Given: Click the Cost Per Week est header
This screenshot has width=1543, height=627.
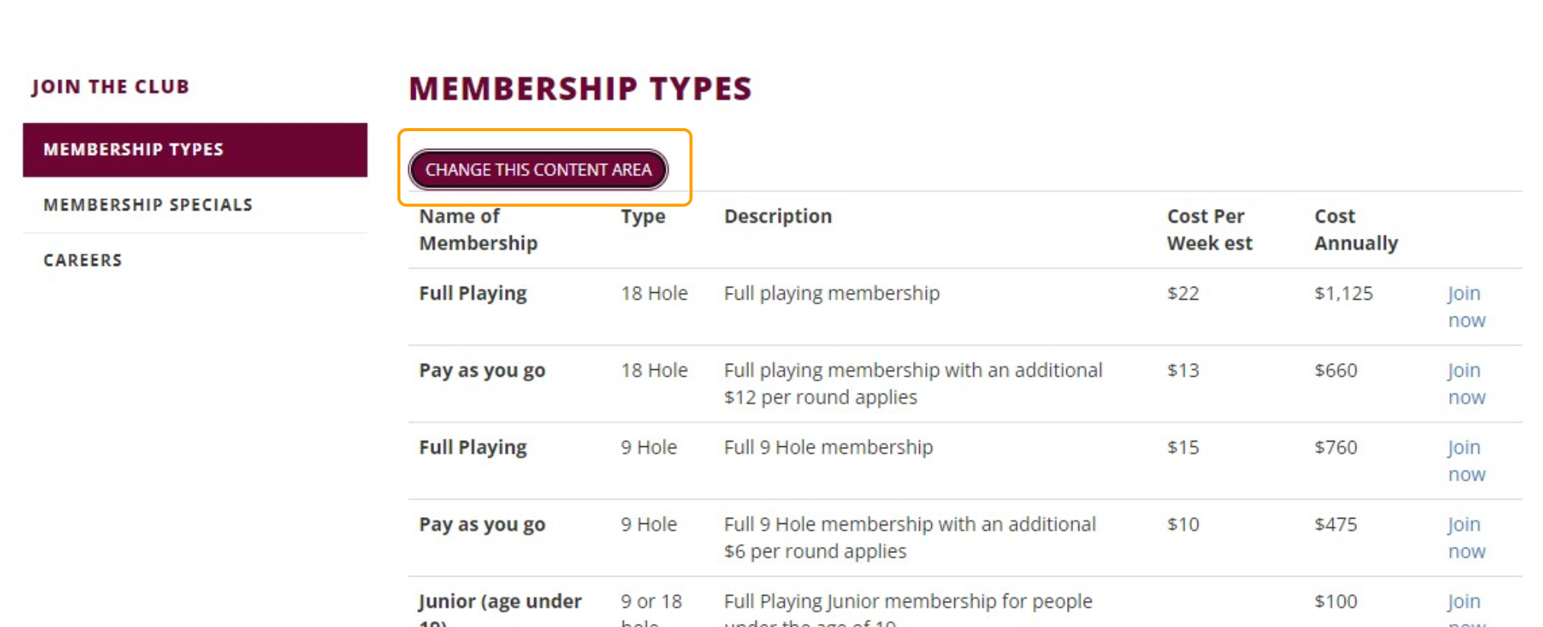Looking at the screenshot, I should pos(1210,230).
